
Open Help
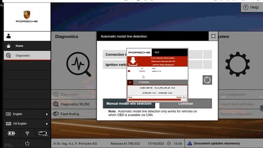[252, 7]
